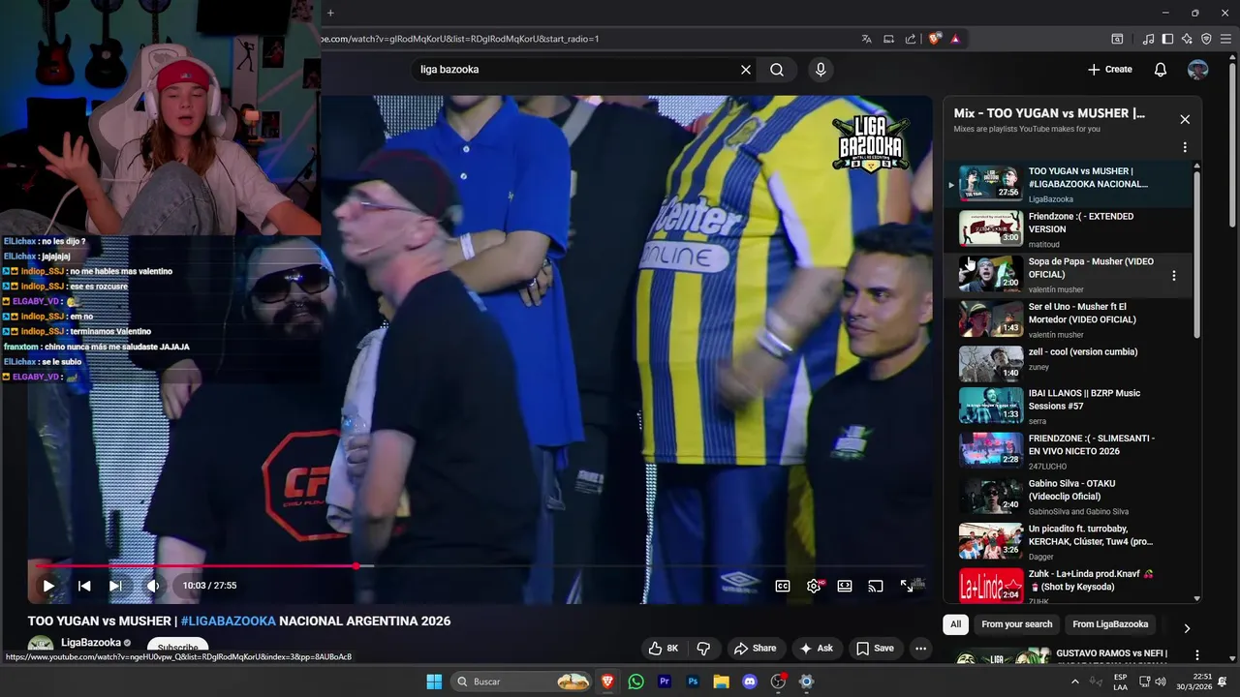
Task: Open the LigaBazooka channel name link
Action: tap(91, 643)
